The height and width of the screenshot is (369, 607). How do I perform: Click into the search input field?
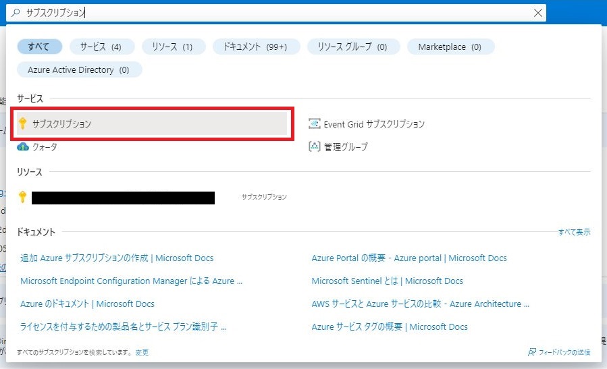tap(270, 13)
